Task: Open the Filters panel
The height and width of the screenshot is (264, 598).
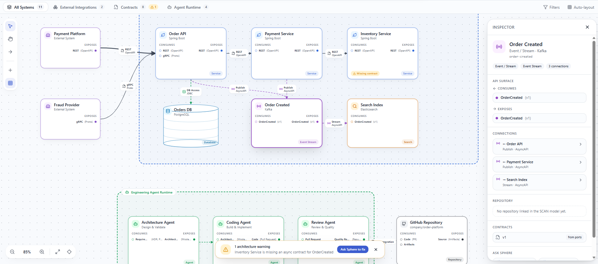Action: (x=552, y=7)
